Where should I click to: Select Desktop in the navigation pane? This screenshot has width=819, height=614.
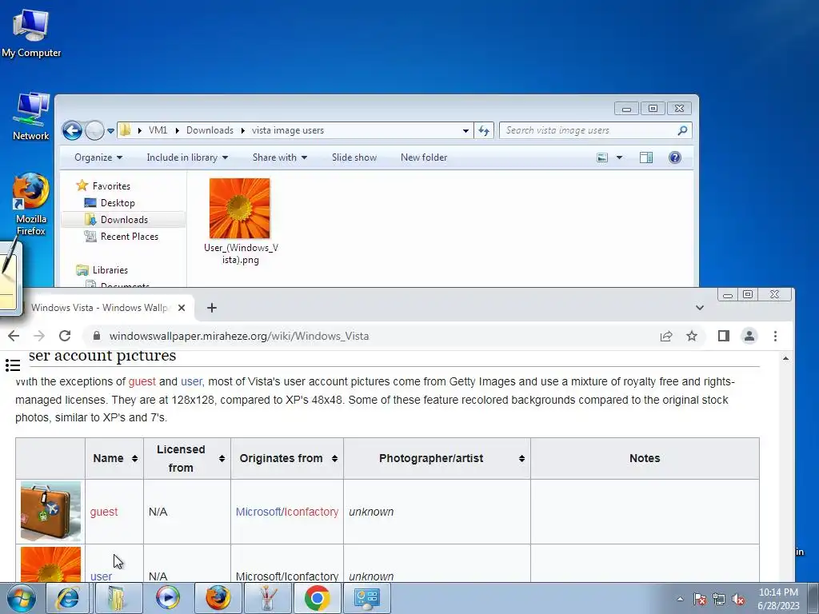[x=110, y=202]
